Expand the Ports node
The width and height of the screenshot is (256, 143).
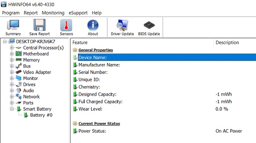(x=12, y=103)
